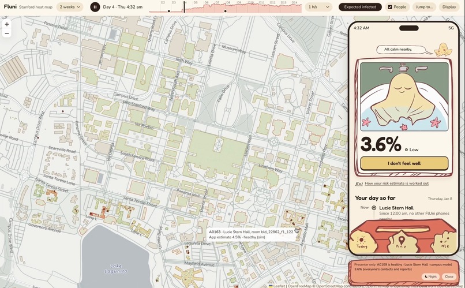
Task: Zoom out of the map
Action: pyautogui.click(x=7, y=33)
